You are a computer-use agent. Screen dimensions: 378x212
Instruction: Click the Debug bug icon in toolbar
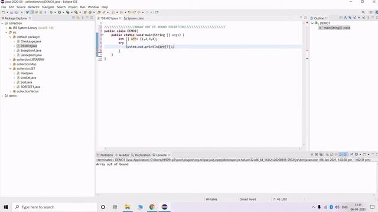pyautogui.click(x=51, y=12)
